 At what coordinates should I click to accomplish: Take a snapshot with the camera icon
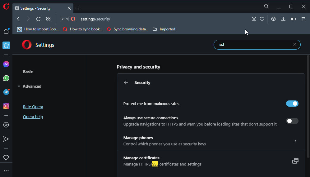(254, 19)
